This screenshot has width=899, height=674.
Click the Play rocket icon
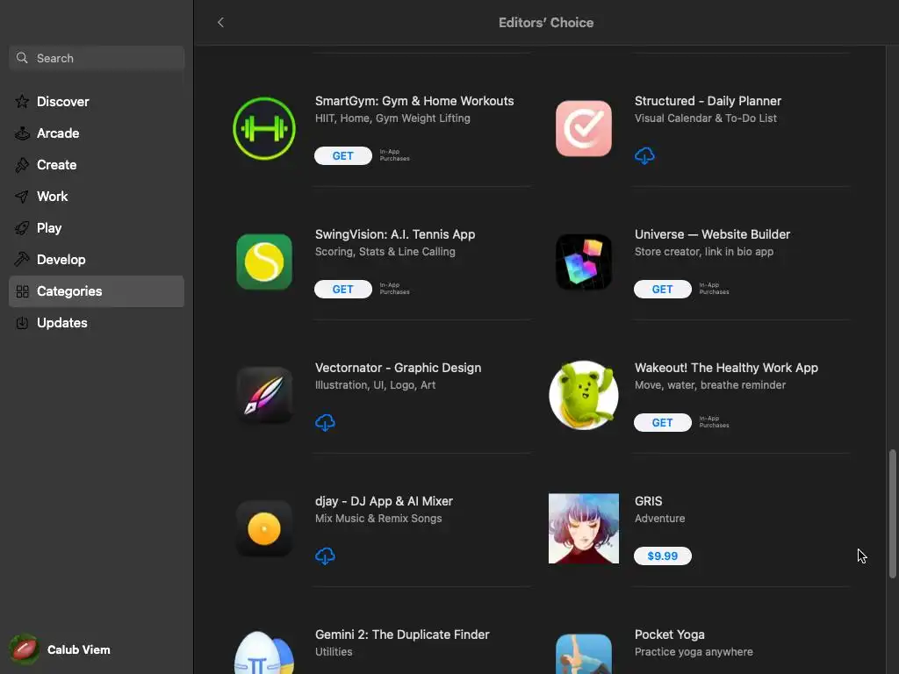(22, 228)
